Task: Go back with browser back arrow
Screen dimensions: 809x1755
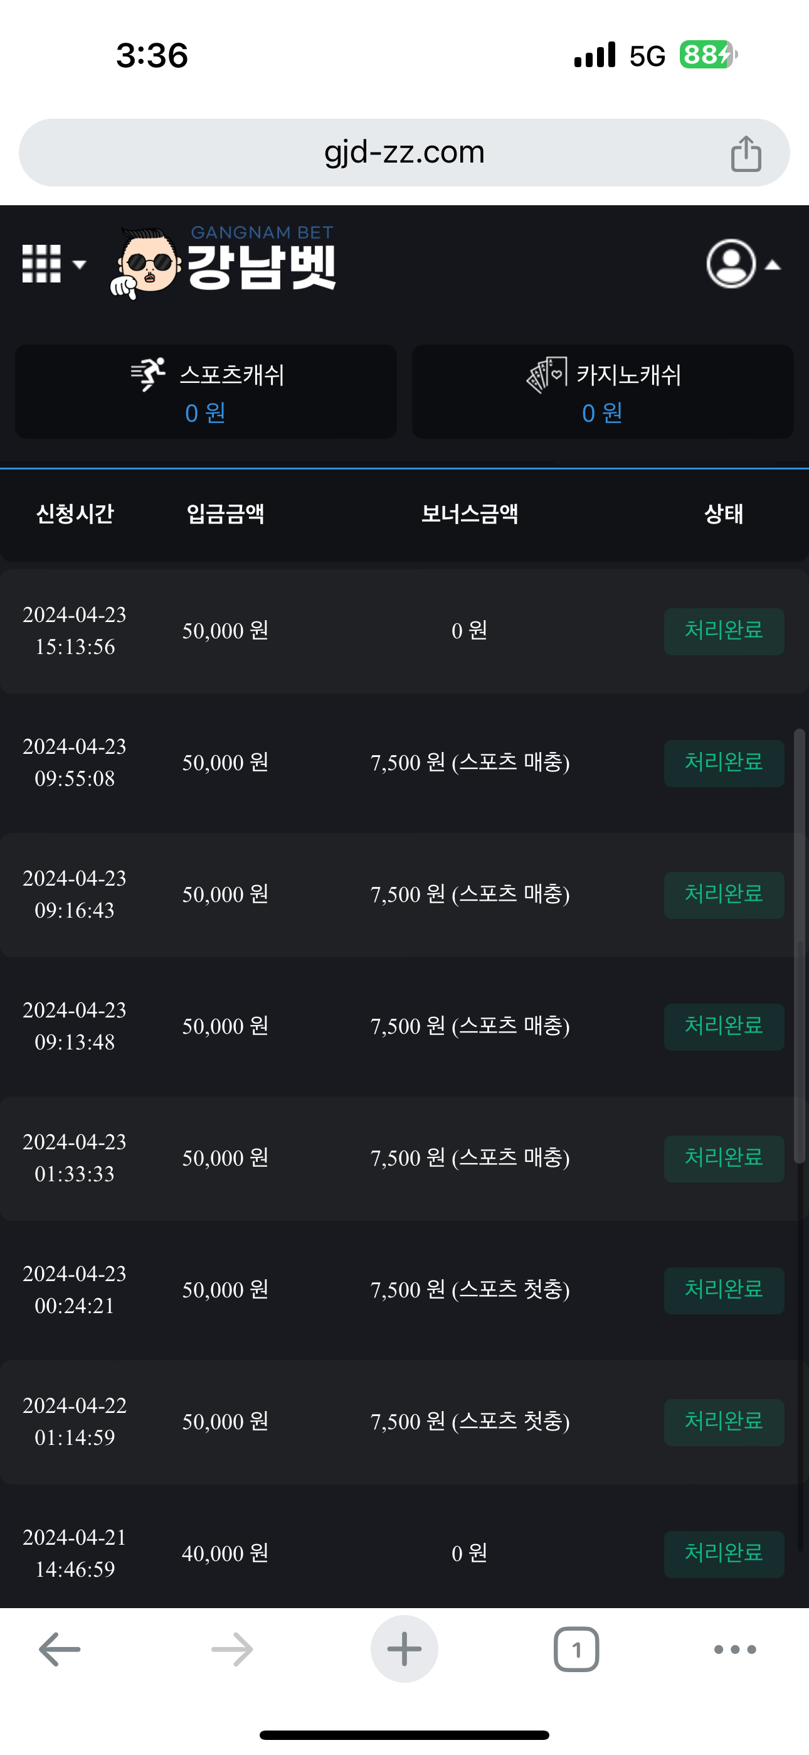Action: pyautogui.click(x=60, y=1650)
